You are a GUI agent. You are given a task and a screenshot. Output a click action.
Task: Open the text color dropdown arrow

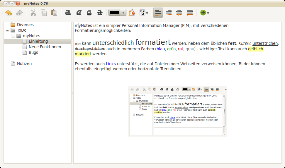(123, 13)
